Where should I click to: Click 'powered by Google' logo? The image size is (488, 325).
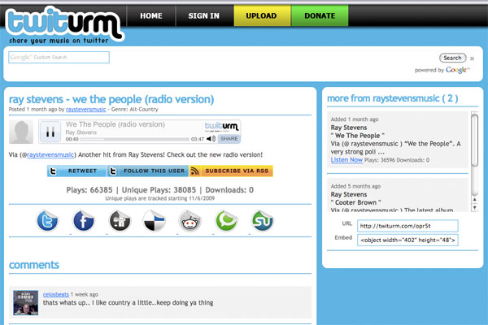442,70
